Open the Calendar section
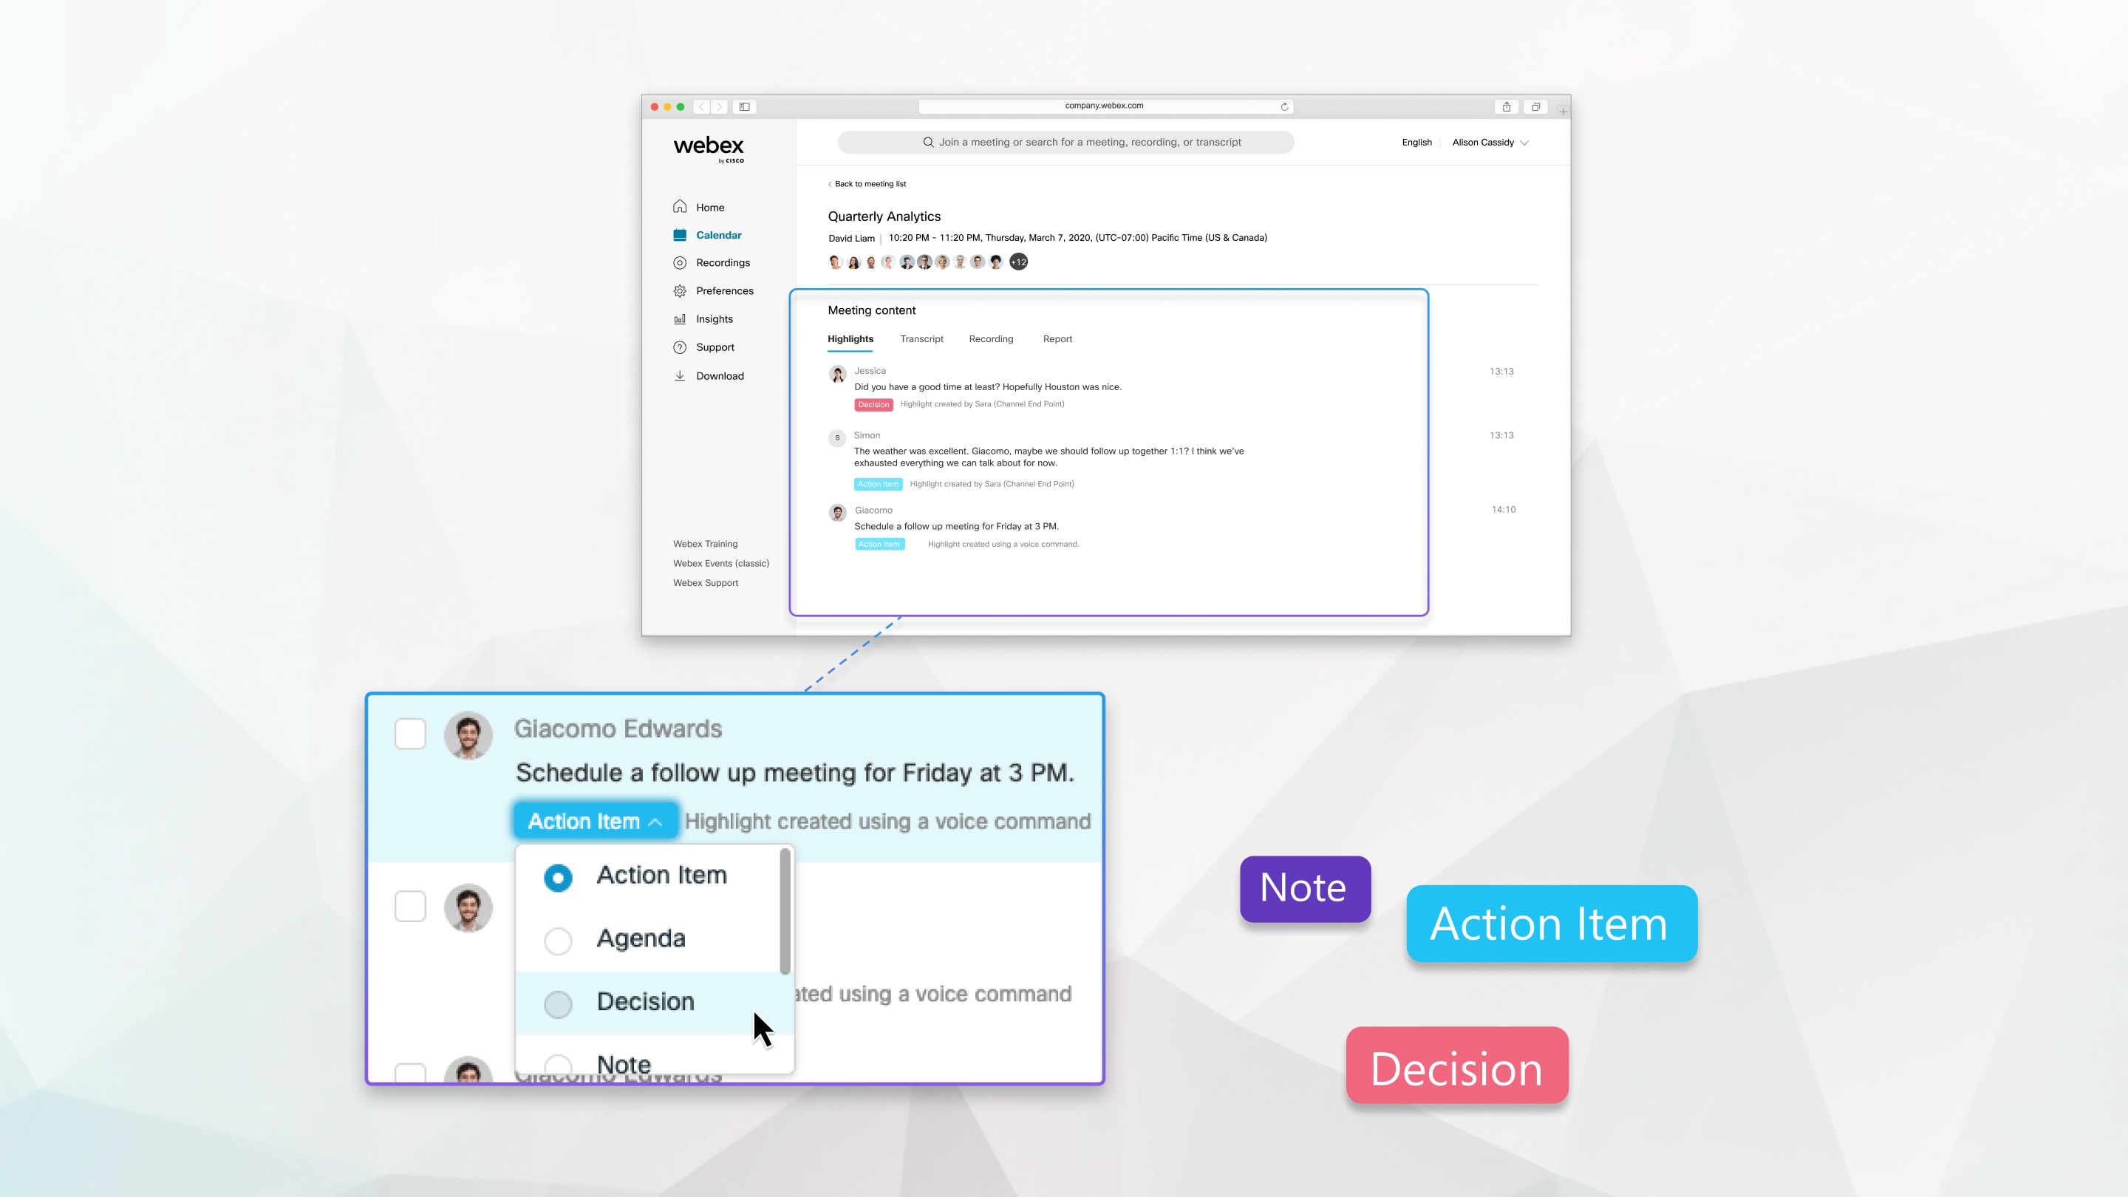 point(717,233)
